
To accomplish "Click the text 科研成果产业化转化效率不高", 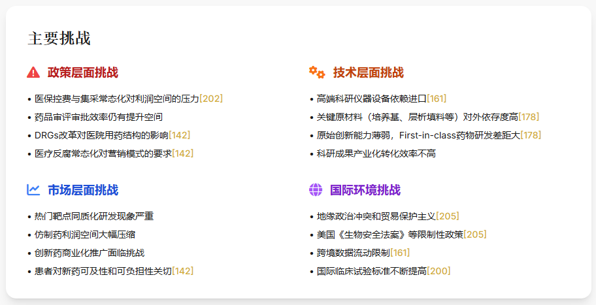I will click(376, 153).
